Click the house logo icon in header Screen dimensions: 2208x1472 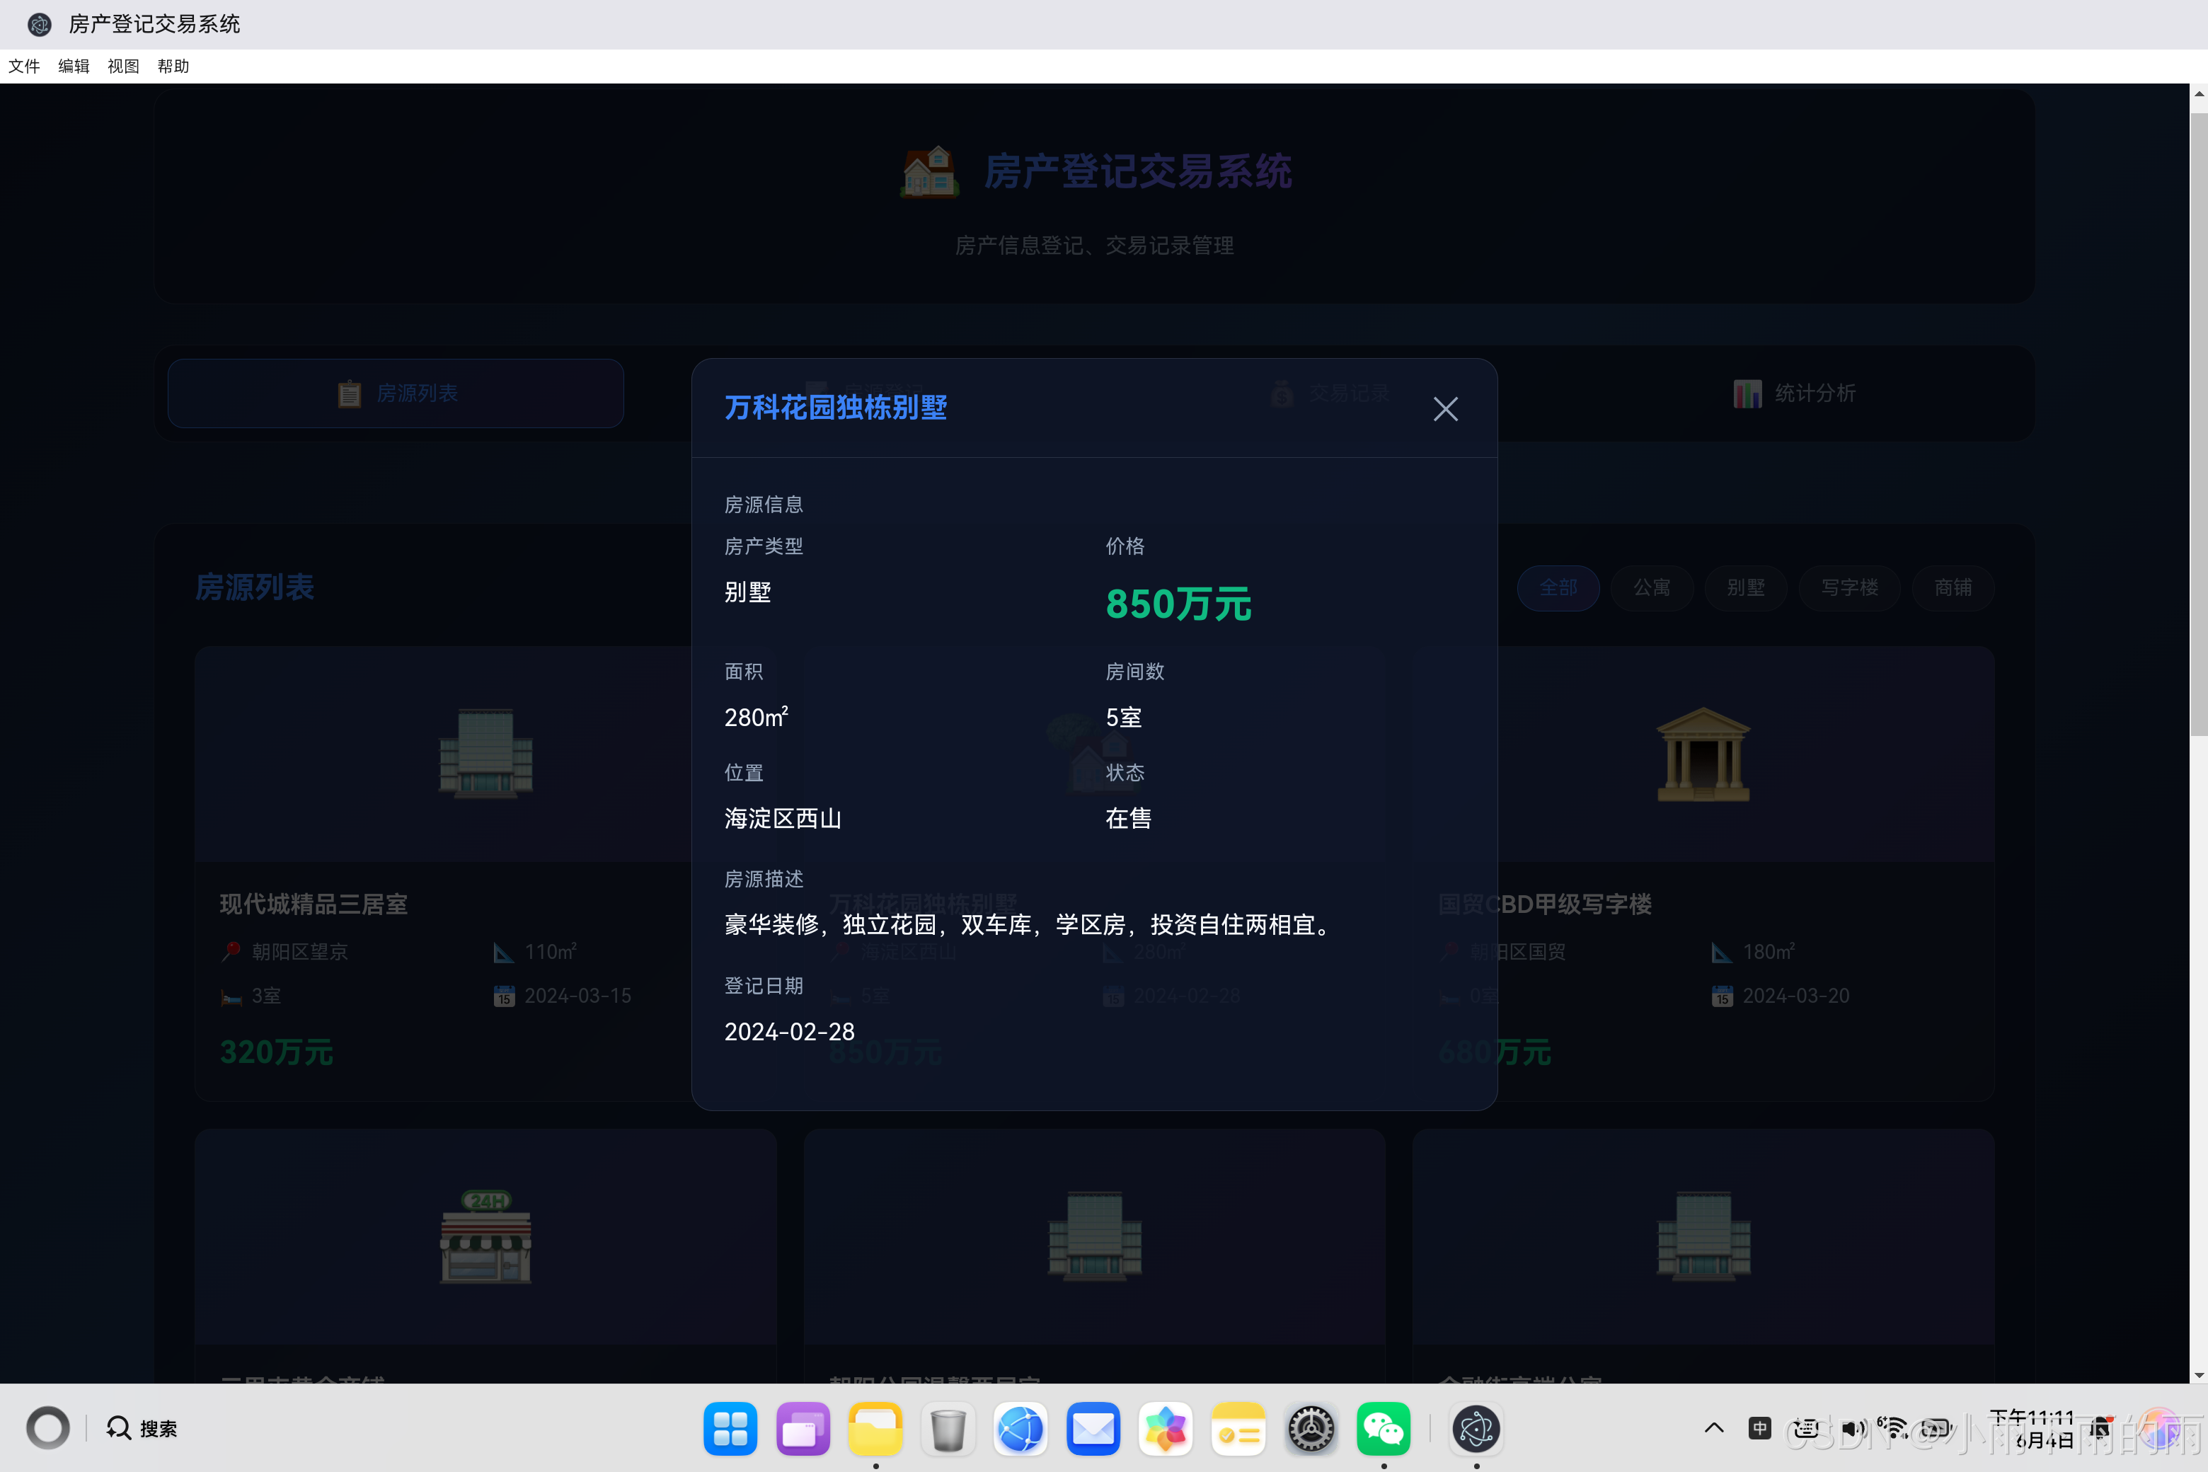(x=929, y=172)
